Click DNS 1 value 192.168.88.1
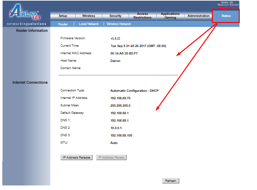Viewport: 257px width, 190px height. (120, 121)
